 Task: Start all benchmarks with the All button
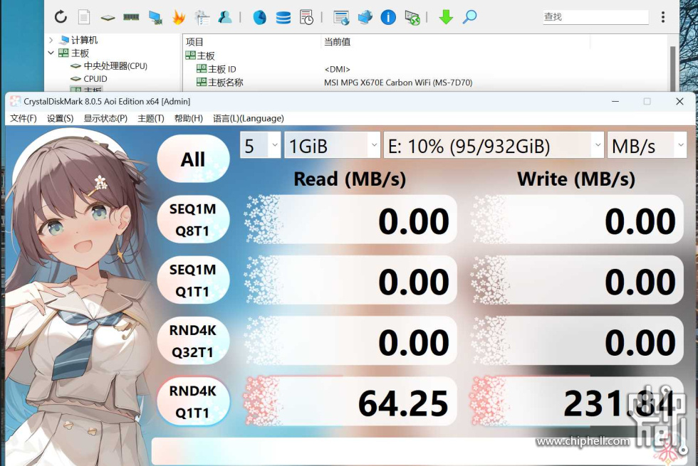pos(193,159)
